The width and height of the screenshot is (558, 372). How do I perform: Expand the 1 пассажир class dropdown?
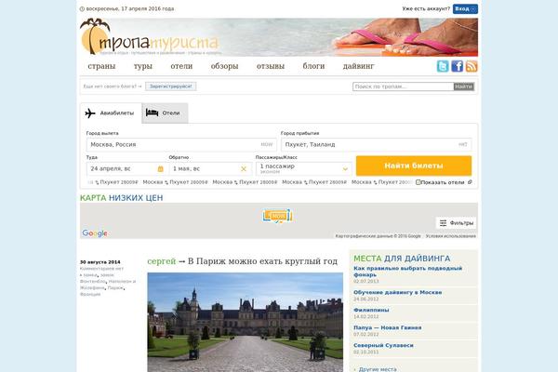(304, 168)
